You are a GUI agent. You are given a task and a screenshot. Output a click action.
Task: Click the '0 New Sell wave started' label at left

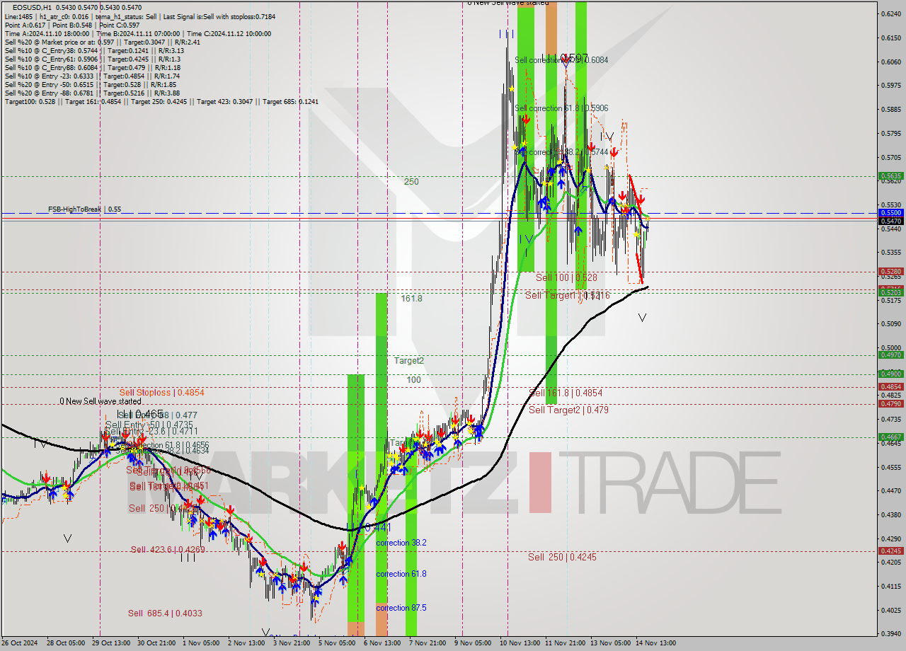(102, 401)
